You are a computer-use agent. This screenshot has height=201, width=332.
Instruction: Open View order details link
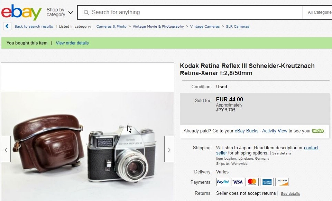tap(72, 43)
